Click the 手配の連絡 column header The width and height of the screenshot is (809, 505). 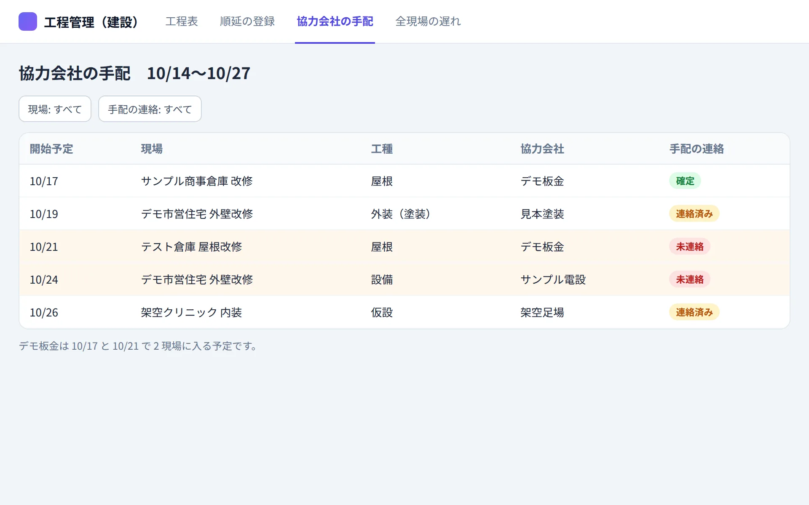(x=696, y=149)
